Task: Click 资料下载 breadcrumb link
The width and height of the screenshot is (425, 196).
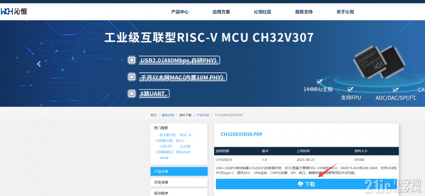Action: (x=185, y=115)
